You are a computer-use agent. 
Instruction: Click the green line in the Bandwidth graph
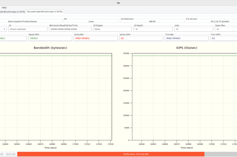click(56, 56)
